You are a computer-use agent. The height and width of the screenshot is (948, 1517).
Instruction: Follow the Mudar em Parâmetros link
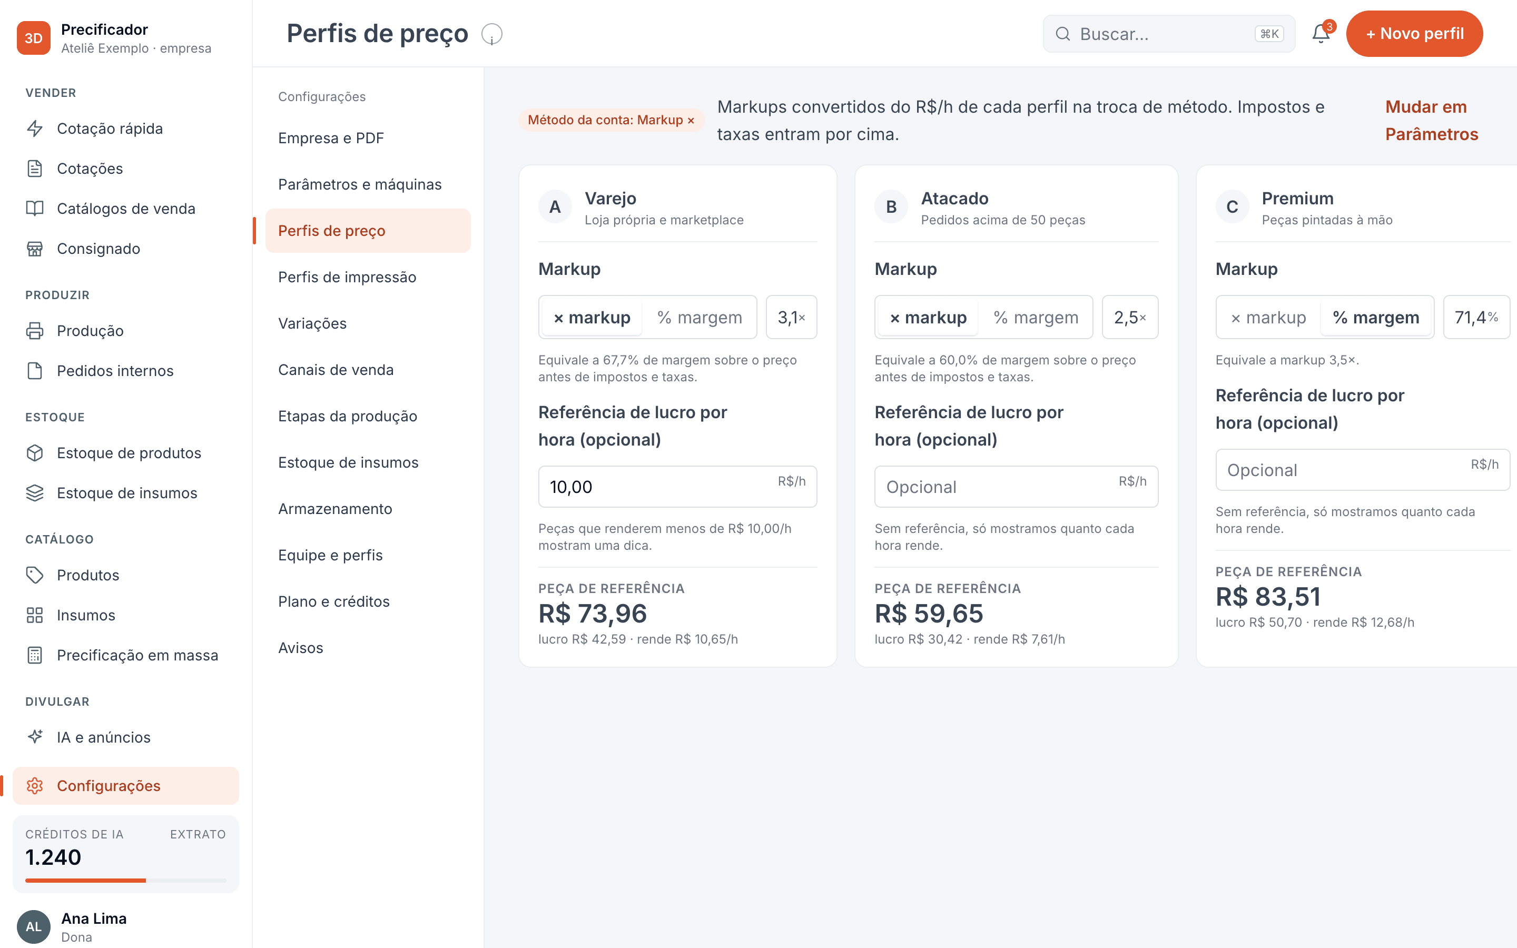(1431, 121)
